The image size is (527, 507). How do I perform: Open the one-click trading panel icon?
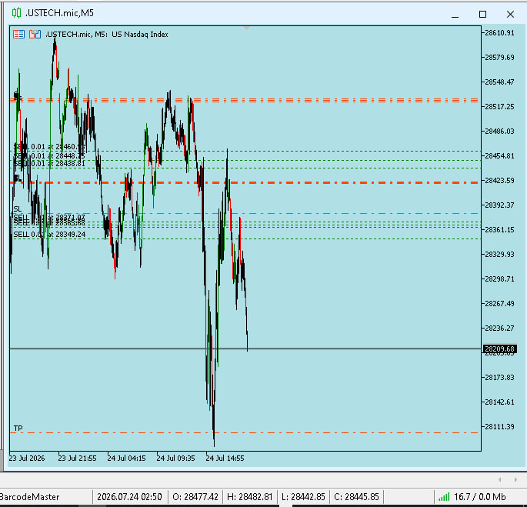coord(18,35)
